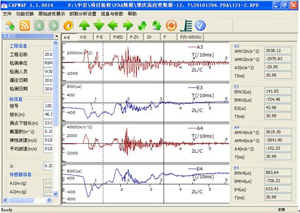The height and width of the screenshot is (213, 300).
Task: Switch to the FZV-WDWU tab
Action: pyautogui.click(x=191, y=37)
